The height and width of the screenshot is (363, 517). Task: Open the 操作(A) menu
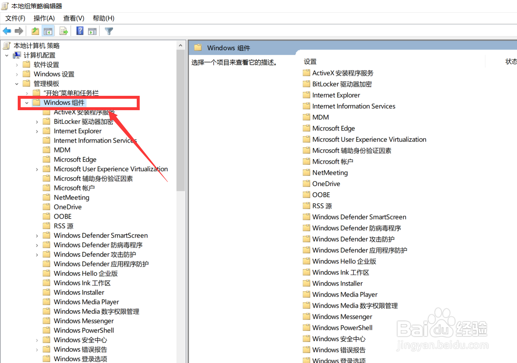(x=44, y=18)
